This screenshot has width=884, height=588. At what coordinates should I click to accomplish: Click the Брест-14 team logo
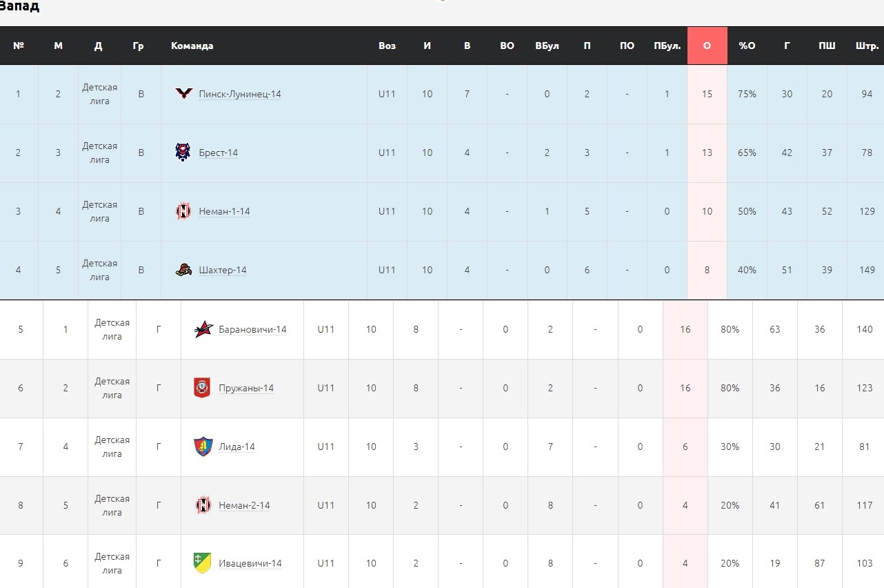[183, 153]
